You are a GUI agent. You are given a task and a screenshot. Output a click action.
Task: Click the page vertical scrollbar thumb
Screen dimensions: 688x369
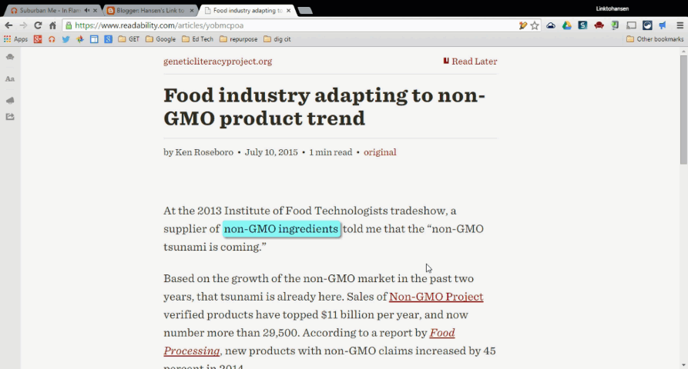[683, 108]
